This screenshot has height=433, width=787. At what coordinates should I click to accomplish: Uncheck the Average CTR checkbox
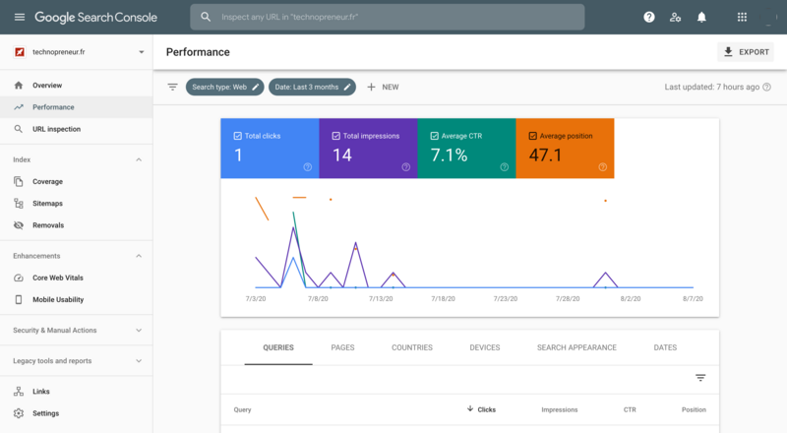435,136
